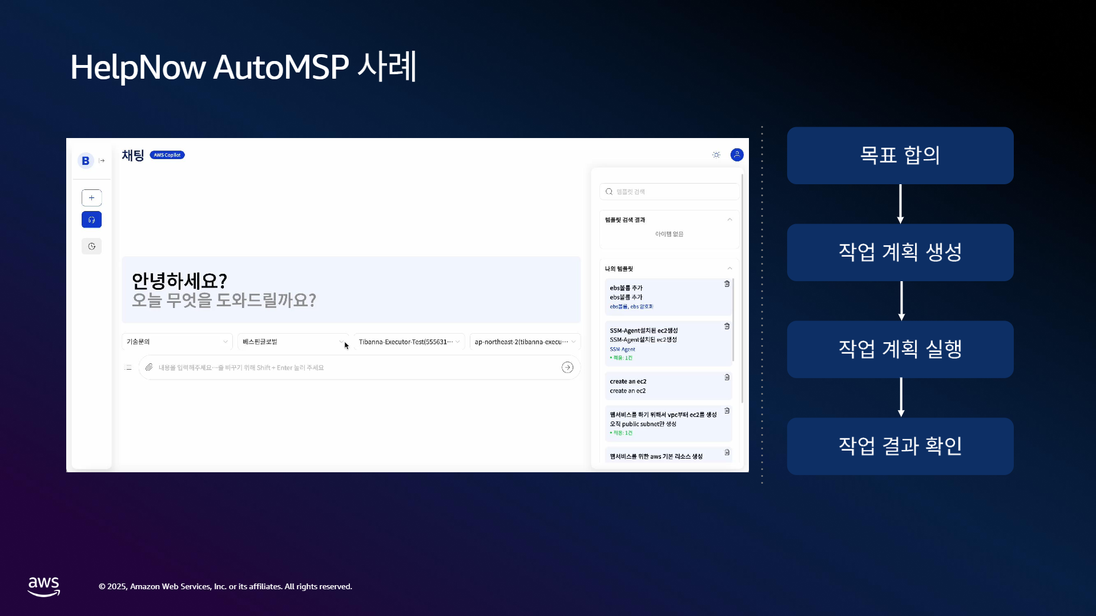Start a new chat with the plus icon
The height and width of the screenshot is (616, 1096).
(x=91, y=198)
